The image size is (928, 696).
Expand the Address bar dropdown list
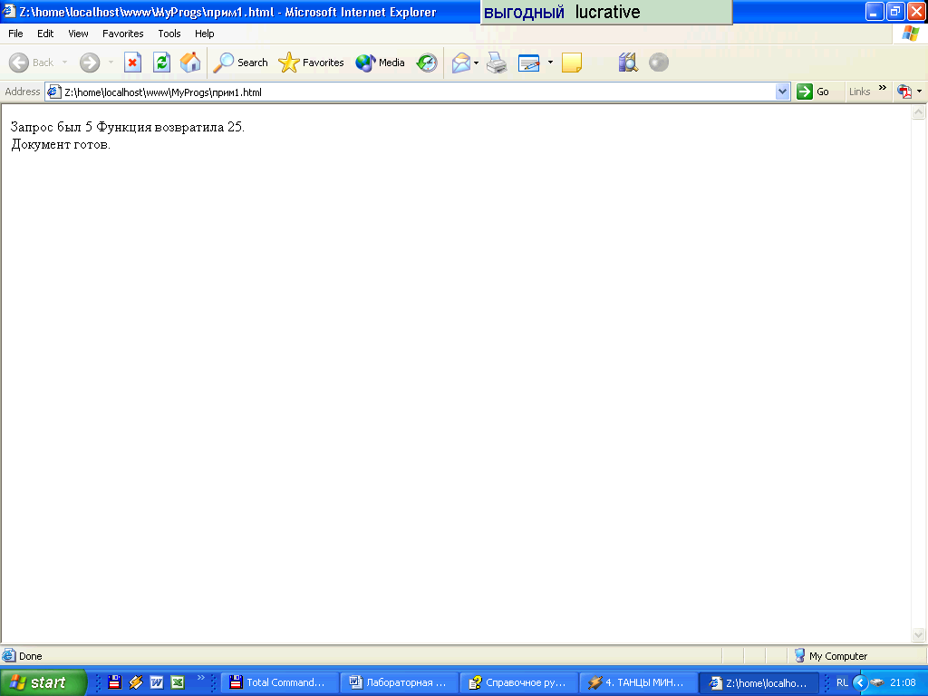coord(782,92)
